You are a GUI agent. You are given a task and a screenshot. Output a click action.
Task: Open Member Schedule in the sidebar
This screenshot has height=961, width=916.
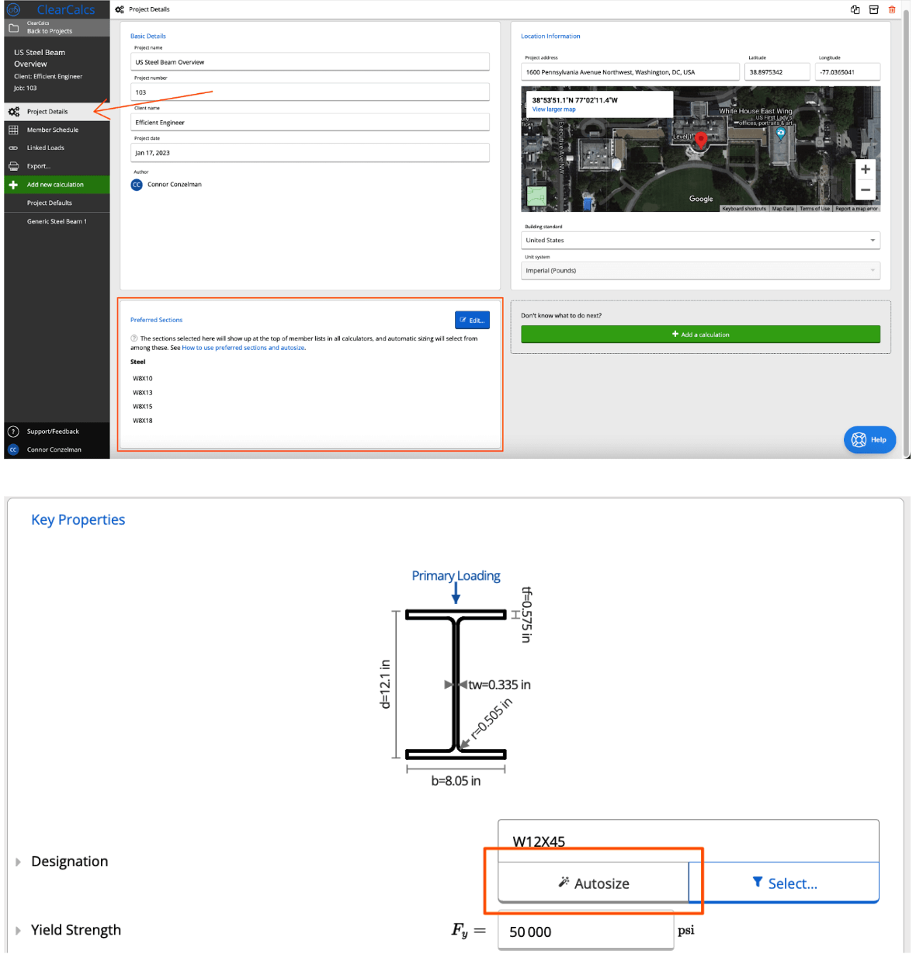click(57, 130)
